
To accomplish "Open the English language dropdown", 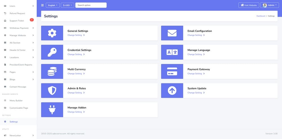I will coord(52,5).
